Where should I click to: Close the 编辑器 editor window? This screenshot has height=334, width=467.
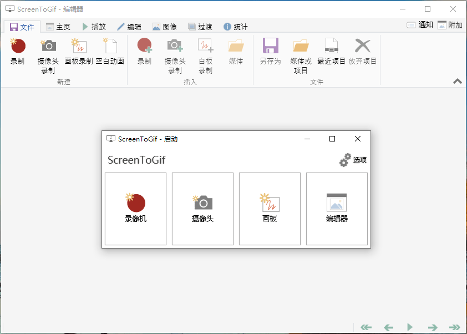click(x=453, y=9)
